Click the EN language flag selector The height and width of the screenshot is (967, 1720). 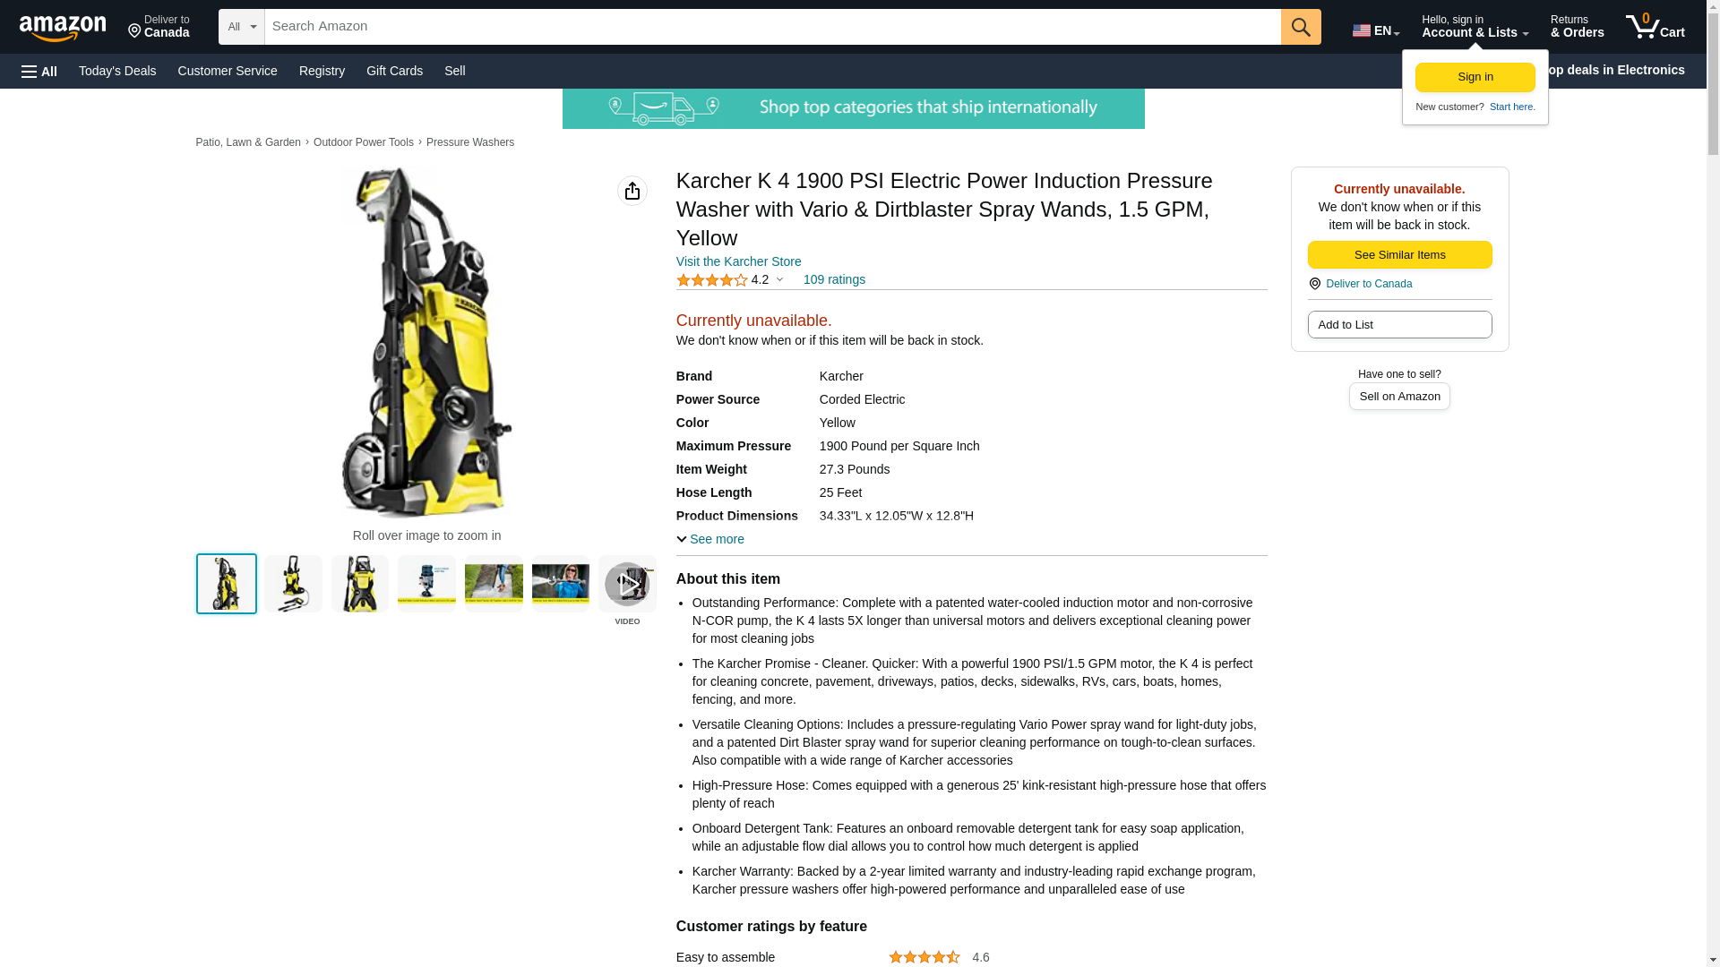1376,30
